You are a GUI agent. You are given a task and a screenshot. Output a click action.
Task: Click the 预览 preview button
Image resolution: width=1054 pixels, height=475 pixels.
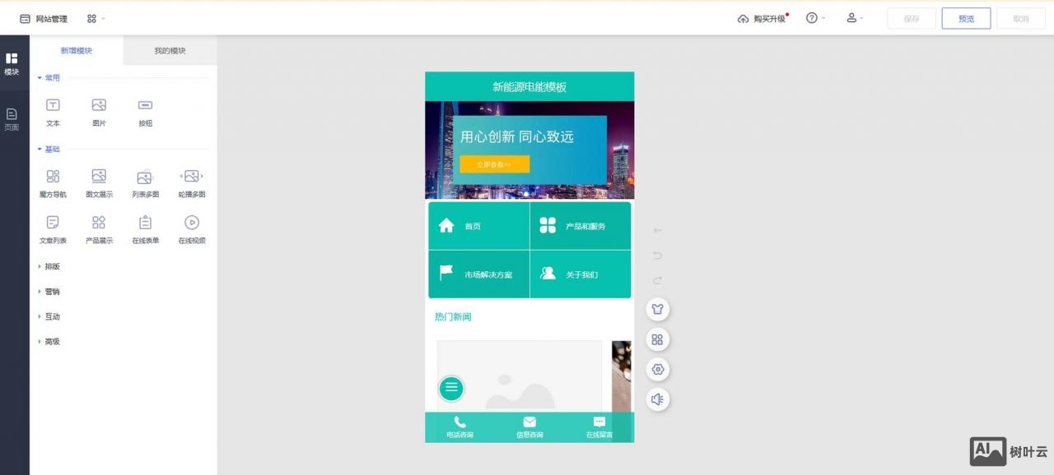[966, 19]
